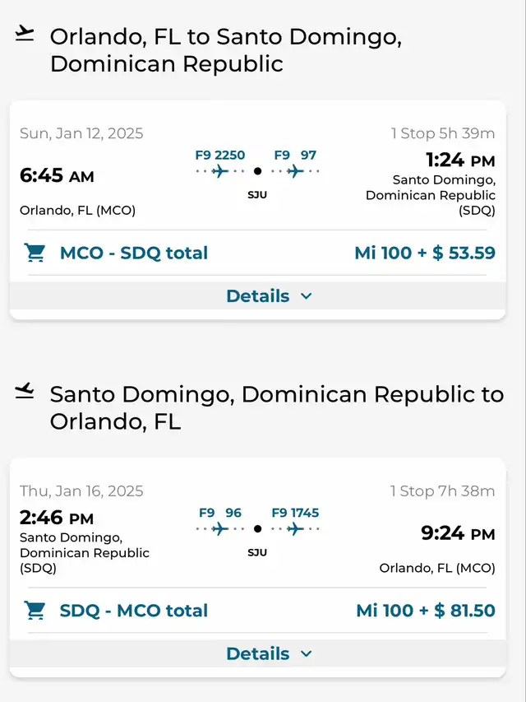Image resolution: width=526 pixels, height=702 pixels.
Task: Click the plane icon next to F9 2250
Action: coord(220,171)
